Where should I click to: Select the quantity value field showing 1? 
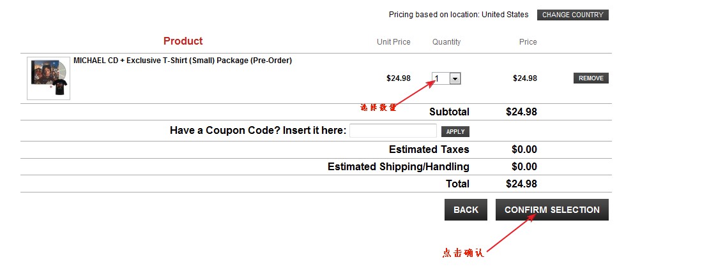(441, 78)
